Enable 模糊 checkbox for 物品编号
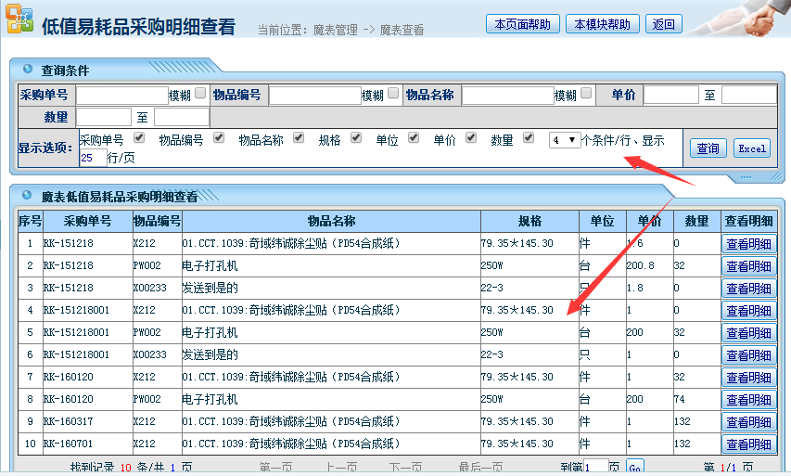 (x=393, y=94)
